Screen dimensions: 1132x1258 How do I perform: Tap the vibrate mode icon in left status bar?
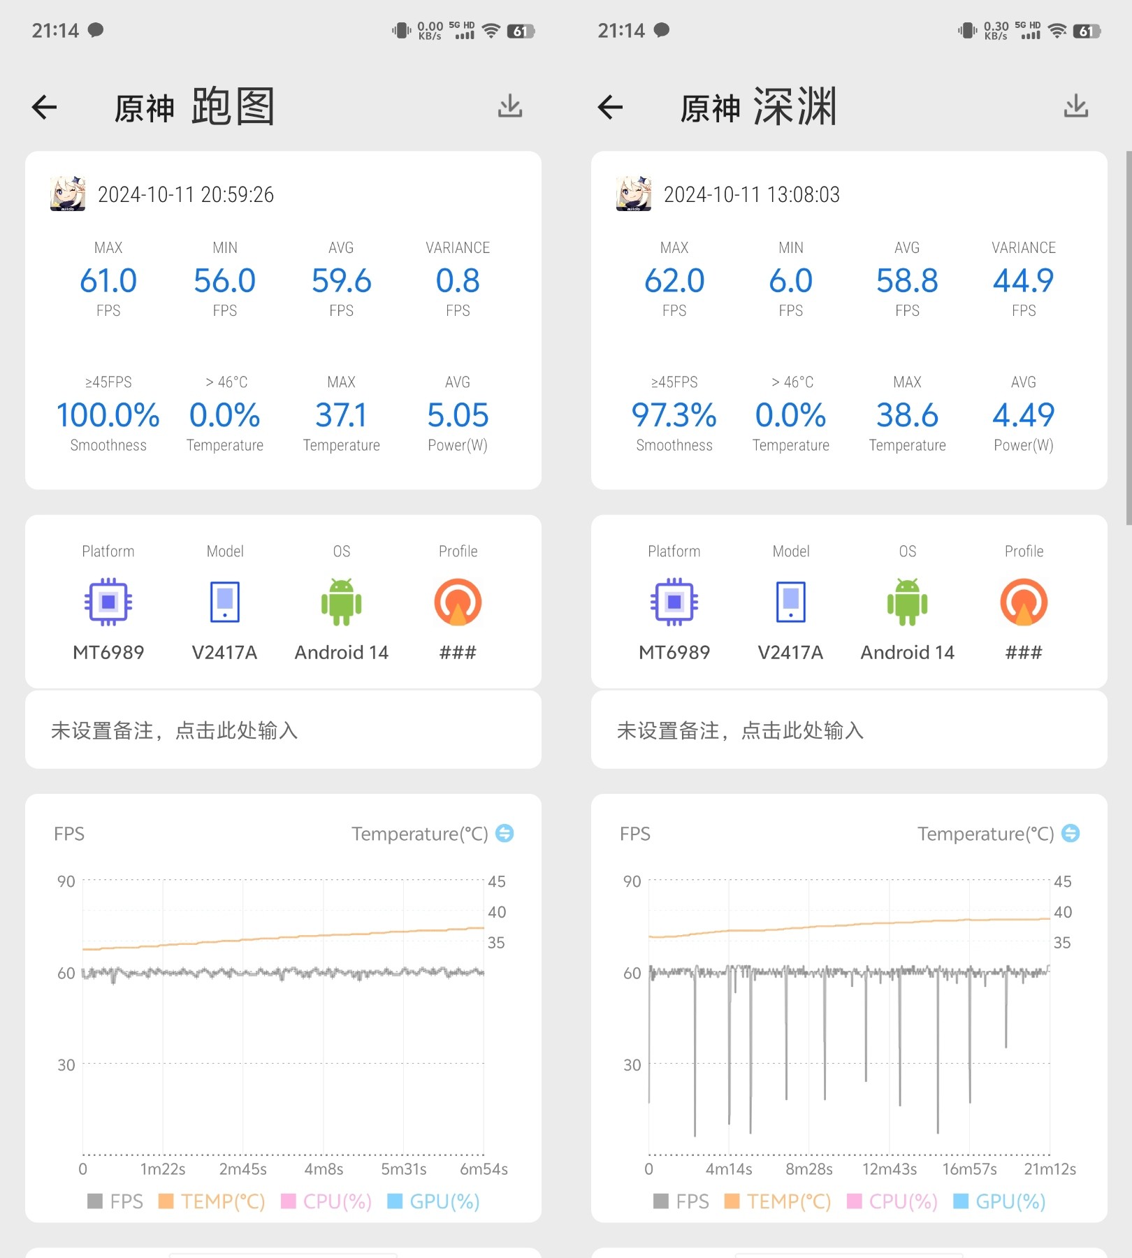pyautogui.click(x=401, y=31)
